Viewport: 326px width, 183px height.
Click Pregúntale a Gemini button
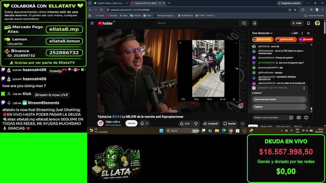(289, 3)
